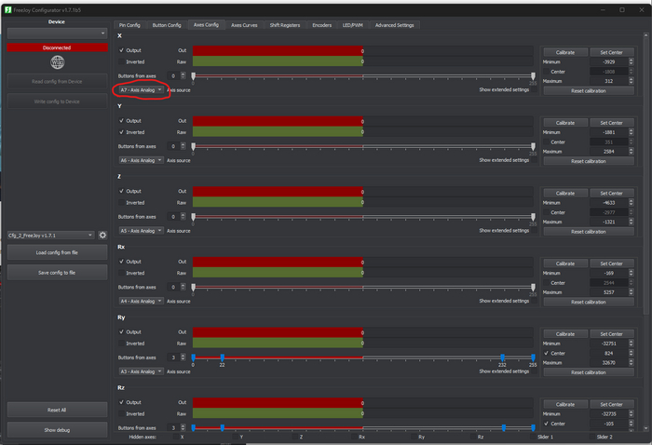Click Reset calibration for the Z axis
The image size is (652, 445).
point(589,232)
